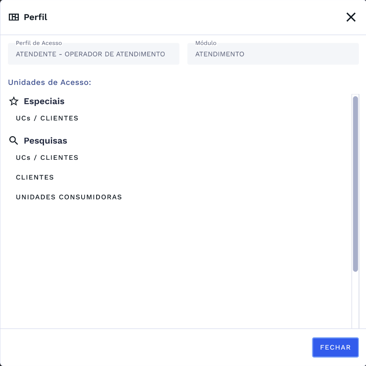Click the Perfil de Acesso input field

pyautogui.click(x=93, y=54)
